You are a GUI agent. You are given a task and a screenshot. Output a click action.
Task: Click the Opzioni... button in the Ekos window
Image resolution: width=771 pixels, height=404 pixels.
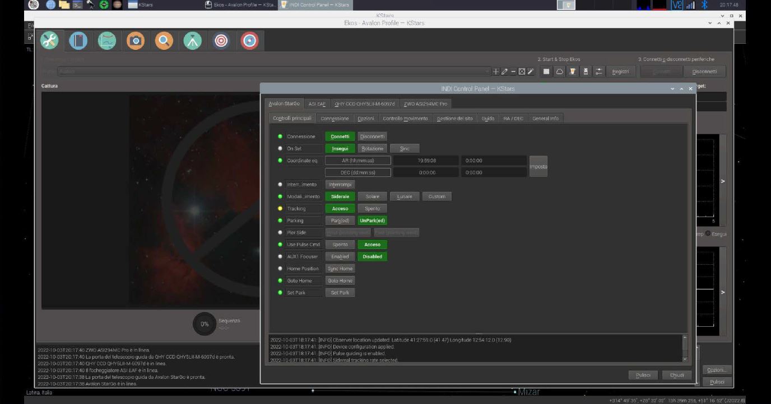717,370
